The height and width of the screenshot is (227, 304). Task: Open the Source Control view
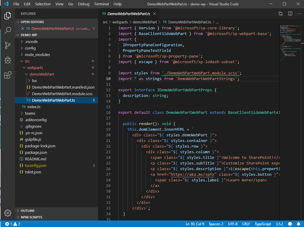coord(8,45)
